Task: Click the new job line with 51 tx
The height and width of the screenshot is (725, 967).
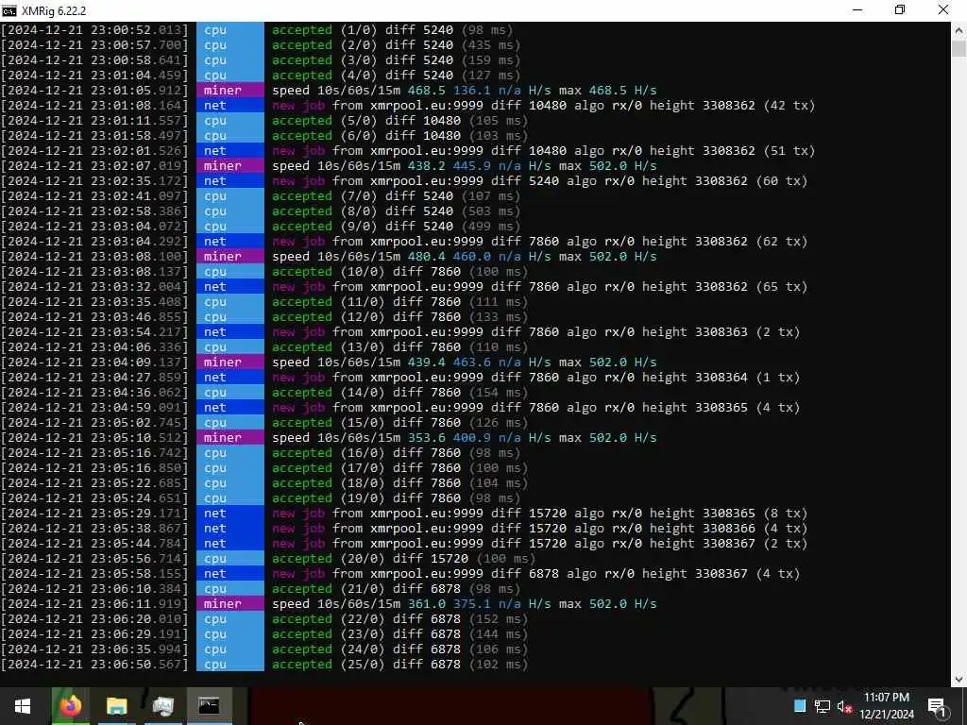Action: 408,150
